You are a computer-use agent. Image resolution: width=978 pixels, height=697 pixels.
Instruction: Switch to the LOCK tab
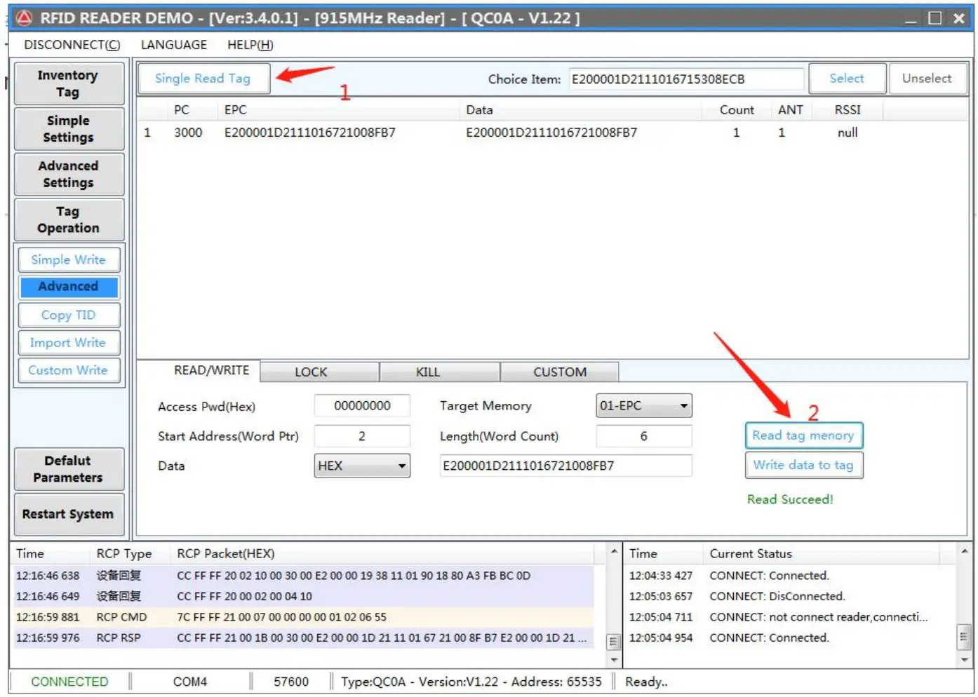tap(311, 372)
